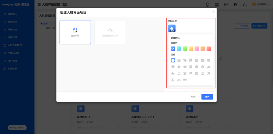Collapse the 全部 tree node
Viewport: 273px width, 134px height.
(42, 24)
